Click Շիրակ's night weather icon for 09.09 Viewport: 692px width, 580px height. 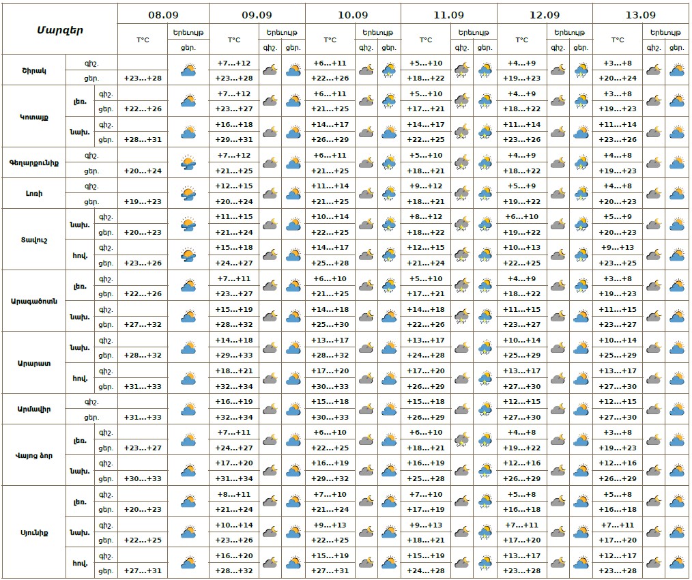pos(270,70)
